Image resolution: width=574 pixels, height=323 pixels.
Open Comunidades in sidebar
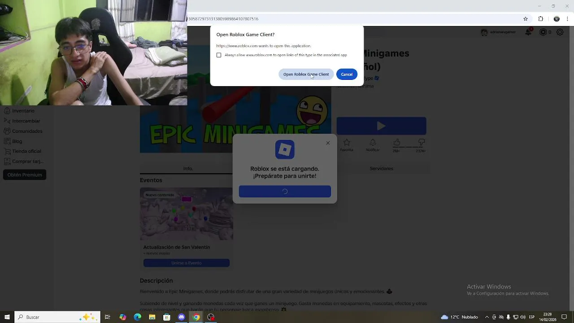click(27, 131)
